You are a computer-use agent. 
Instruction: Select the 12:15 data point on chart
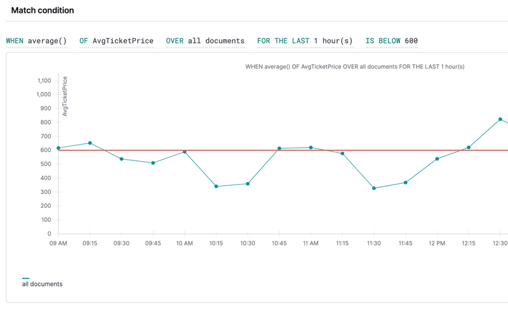click(469, 147)
